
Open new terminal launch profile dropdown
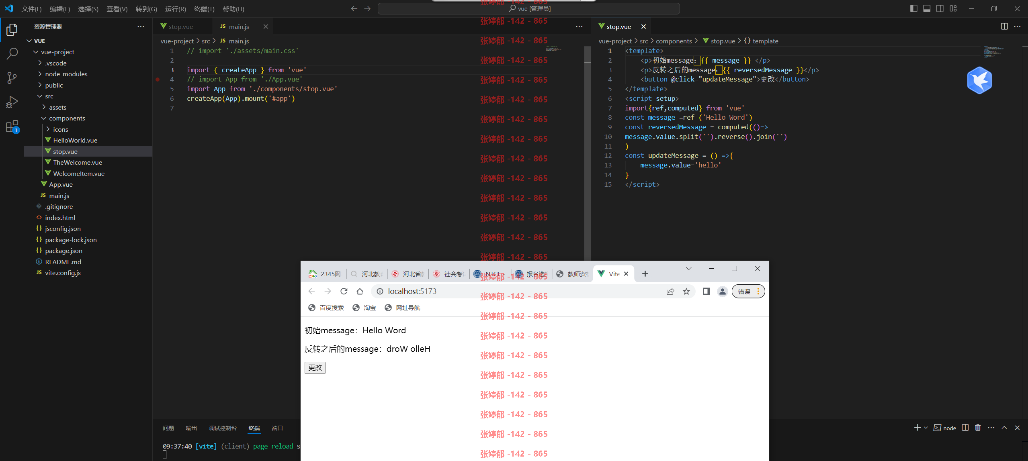coord(926,428)
